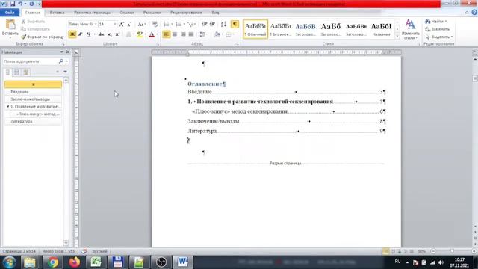This screenshot has width=478, height=269.
Task: Apply superscript formatting x²
Action: pyautogui.click(x=117, y=34)
